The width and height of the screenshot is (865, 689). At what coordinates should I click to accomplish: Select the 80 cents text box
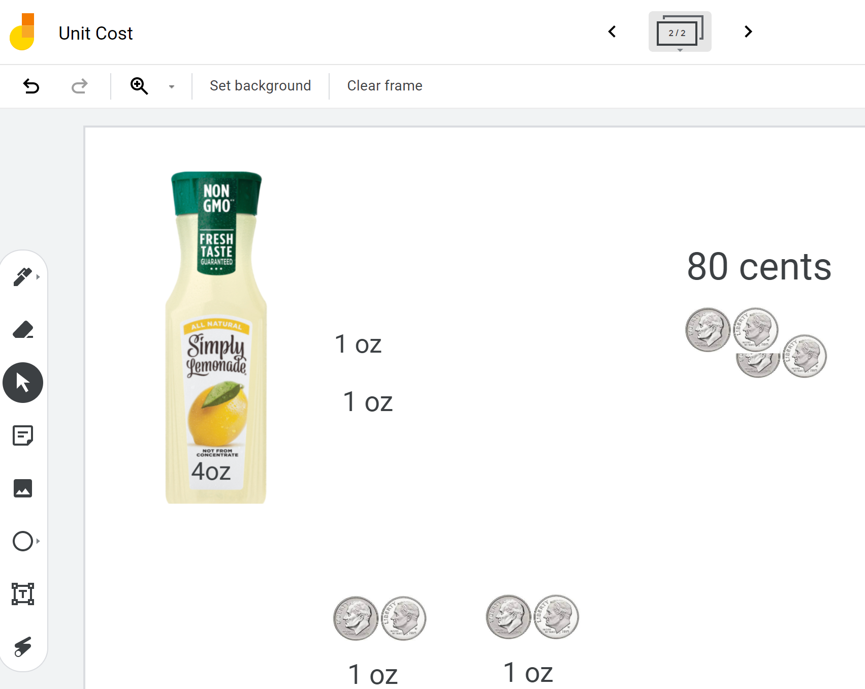click(x=759, y=267)
